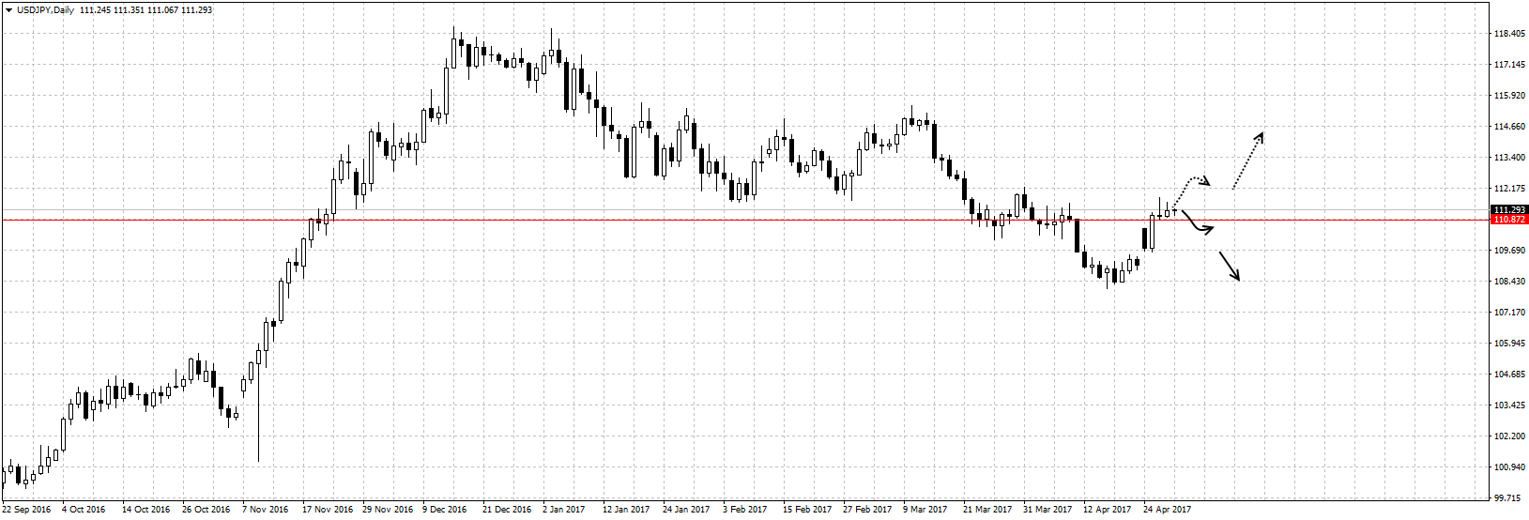Viewport: 1529px width, 520px height.
Task: Click the 118.405 price scale label
Action: pos(1507,34)
